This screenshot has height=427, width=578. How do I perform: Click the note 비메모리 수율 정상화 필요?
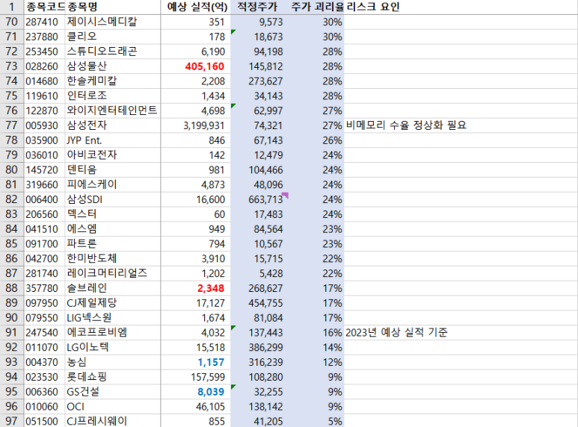coord(406,125)
